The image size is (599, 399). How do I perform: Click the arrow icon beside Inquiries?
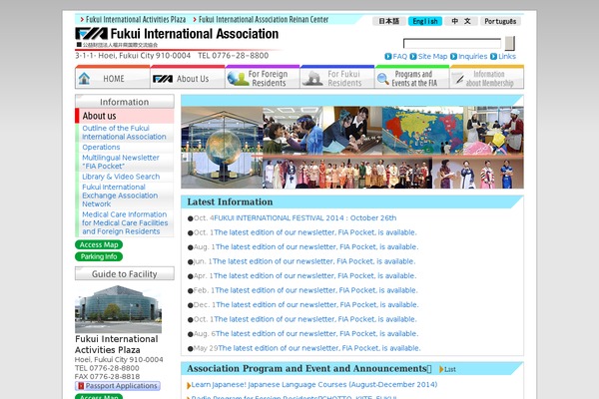click(x=453, y=57)
